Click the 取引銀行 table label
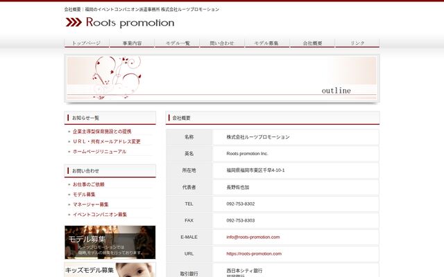The height and width of the screenshot is (277, 444). (189, 274)
